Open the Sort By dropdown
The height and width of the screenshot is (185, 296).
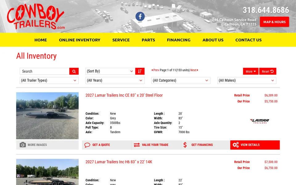pyautogui.click(x=110, y=71)
